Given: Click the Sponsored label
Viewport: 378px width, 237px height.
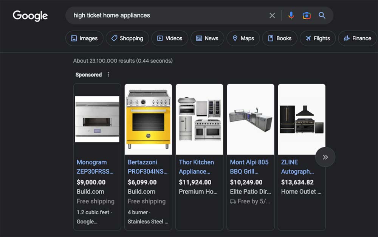Looking at the screenshot, I should [x=88, y=75].
